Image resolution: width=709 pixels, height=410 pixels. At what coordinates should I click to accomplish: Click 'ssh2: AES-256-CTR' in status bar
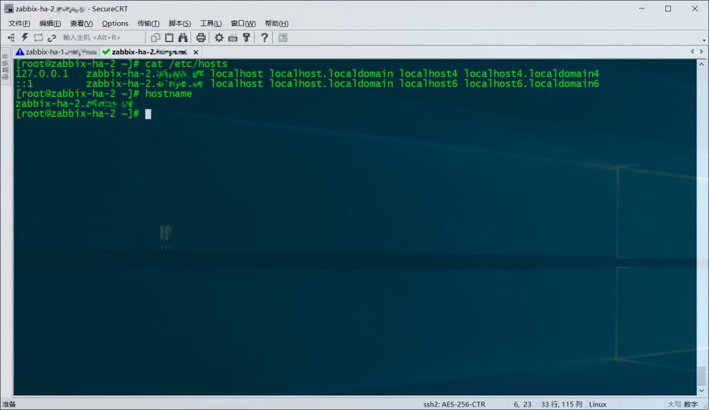point(454,404)
